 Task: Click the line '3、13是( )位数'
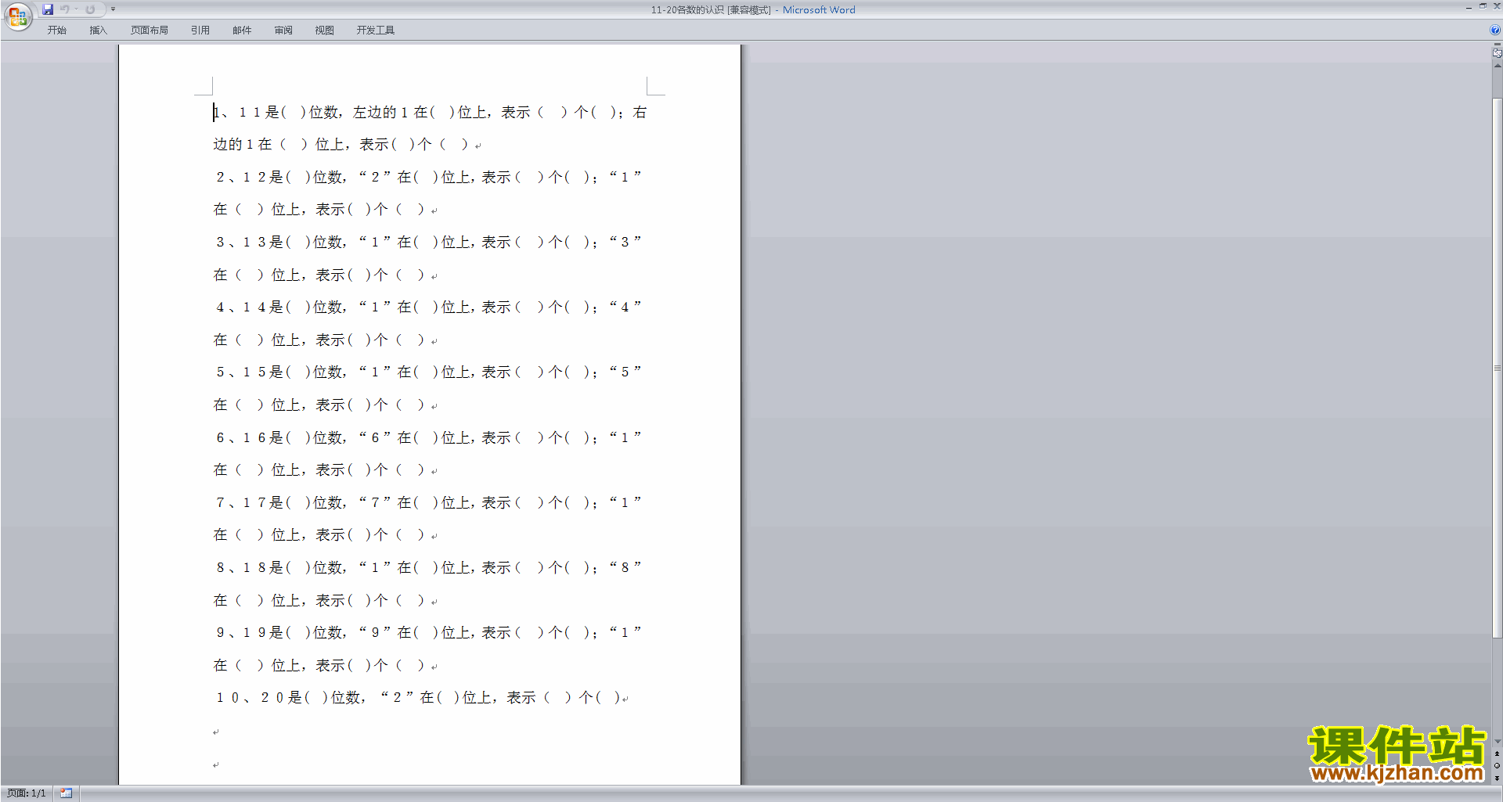click(428, 243)
